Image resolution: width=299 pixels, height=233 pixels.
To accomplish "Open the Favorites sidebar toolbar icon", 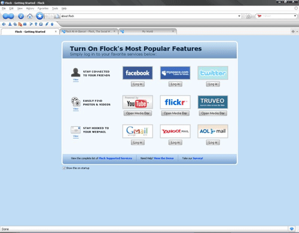I will click(x=31, y=24).
